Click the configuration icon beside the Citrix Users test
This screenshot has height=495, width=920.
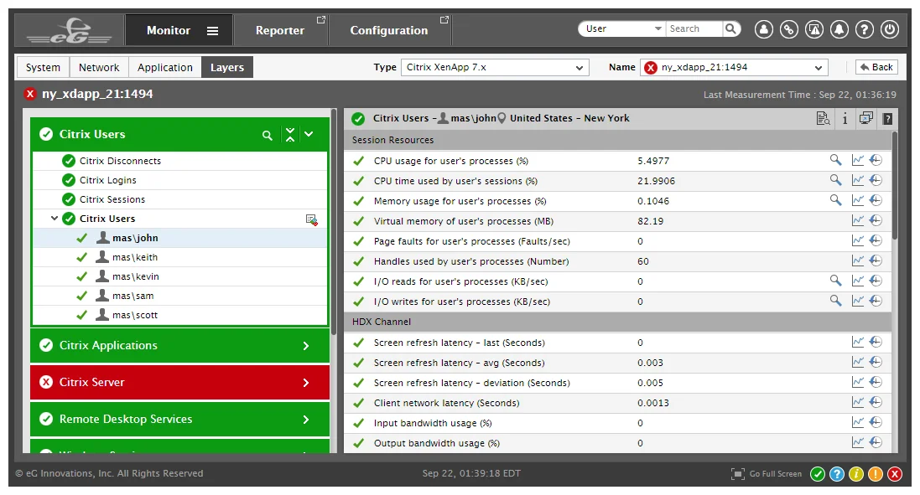[x=311, y=219]
